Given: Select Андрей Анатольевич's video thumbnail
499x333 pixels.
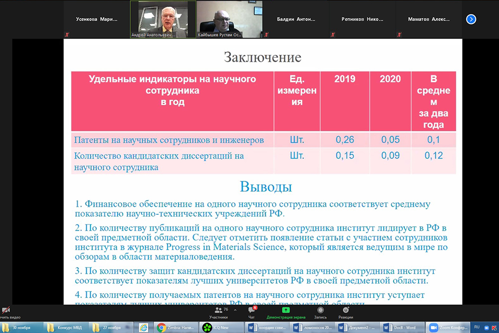Looking at the screenshot, I should (162, 19).
